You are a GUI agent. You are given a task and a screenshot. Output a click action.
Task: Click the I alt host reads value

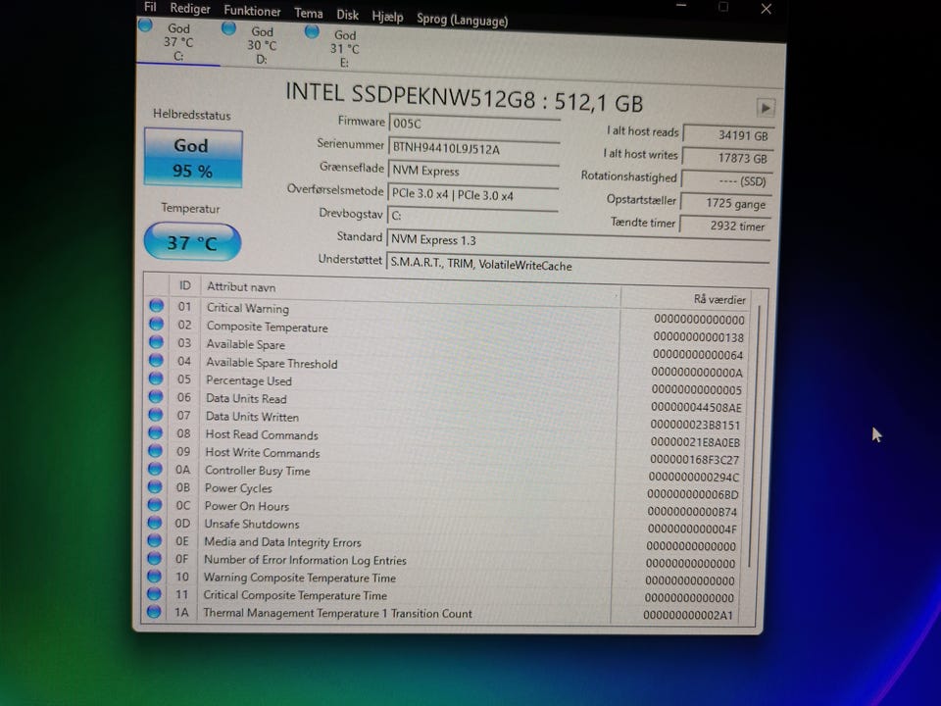pos(728,135)
